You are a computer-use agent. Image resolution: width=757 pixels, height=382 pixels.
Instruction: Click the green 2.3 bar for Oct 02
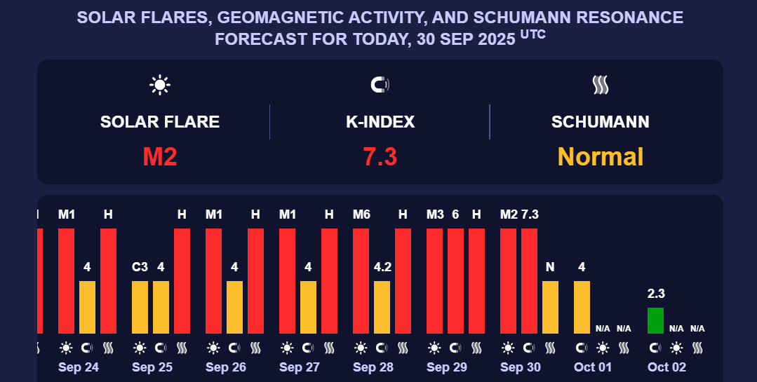click(655, 320)
